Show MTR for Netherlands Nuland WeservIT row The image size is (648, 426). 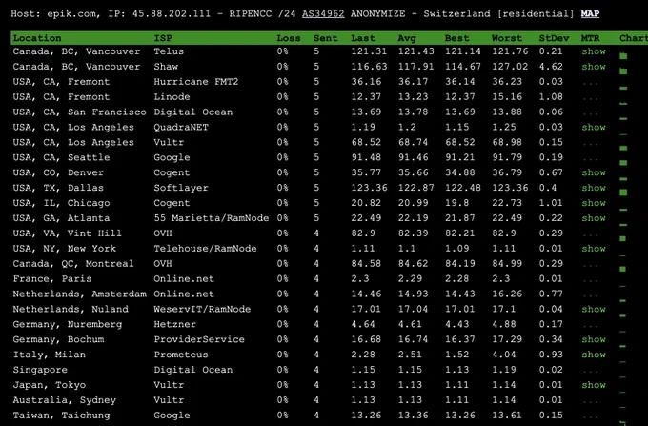pos(594,309)
